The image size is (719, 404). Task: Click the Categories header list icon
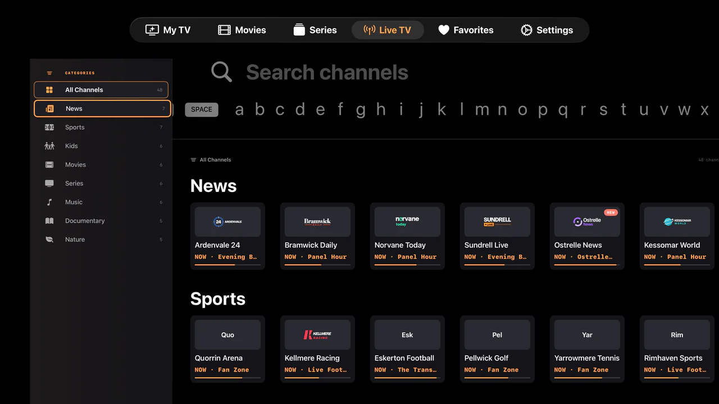tap(49, 73)
